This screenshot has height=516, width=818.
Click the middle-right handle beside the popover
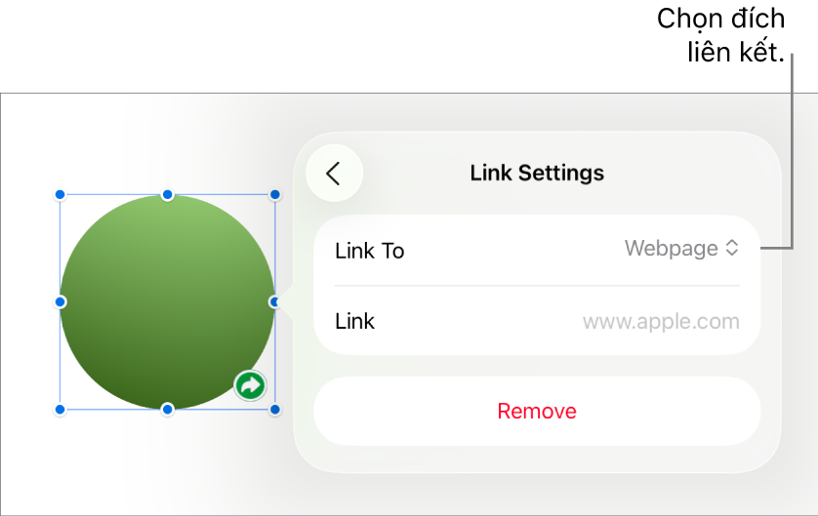tap(274, 301)
